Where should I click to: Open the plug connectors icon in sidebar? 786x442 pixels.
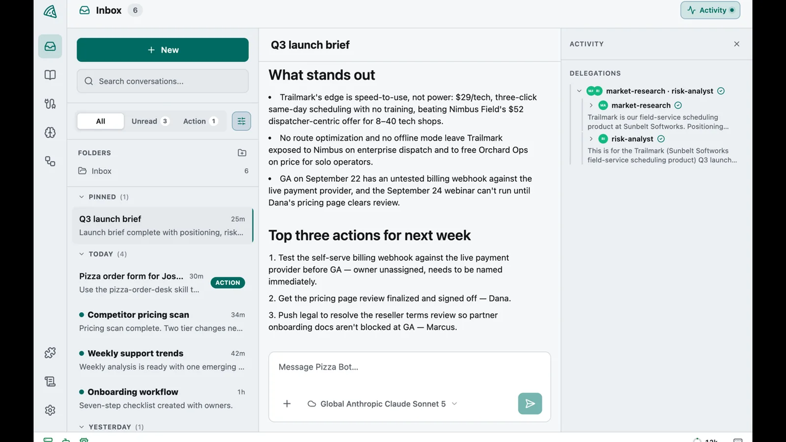pyautogui.click(x=50, y=104)
